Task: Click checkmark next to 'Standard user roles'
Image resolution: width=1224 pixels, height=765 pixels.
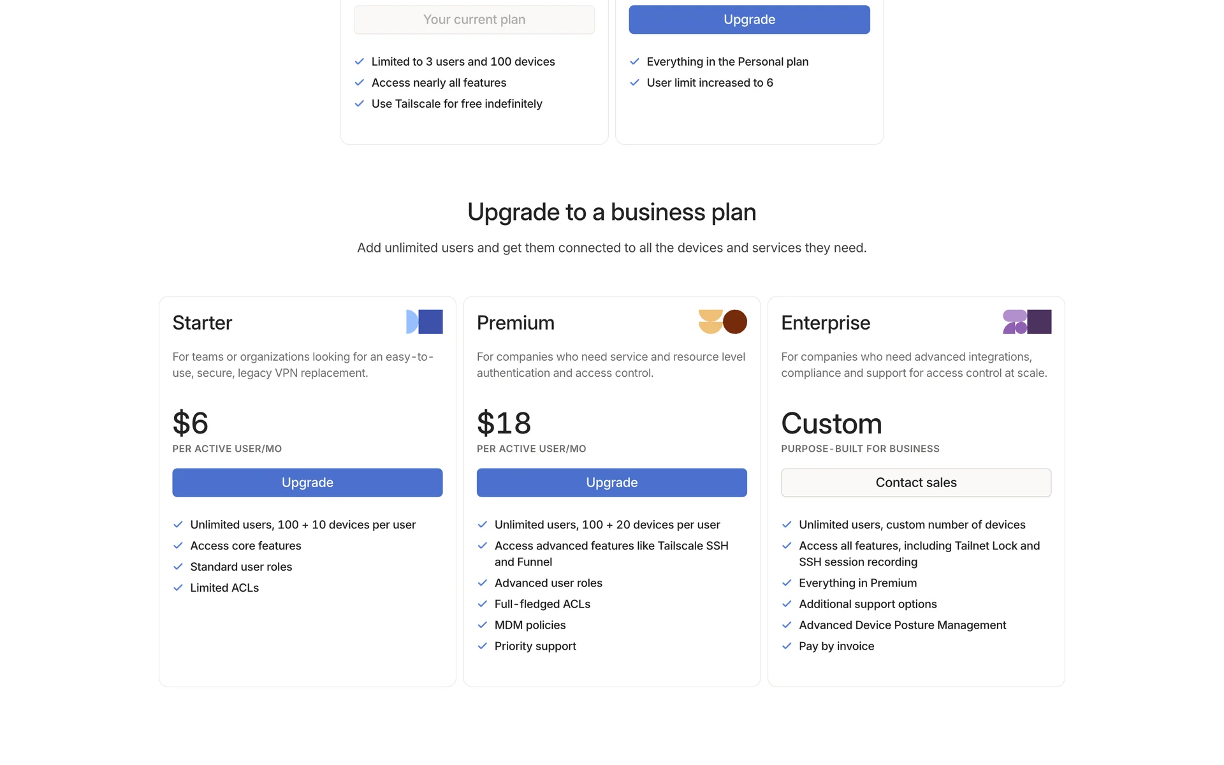Action: pos(178,567)
